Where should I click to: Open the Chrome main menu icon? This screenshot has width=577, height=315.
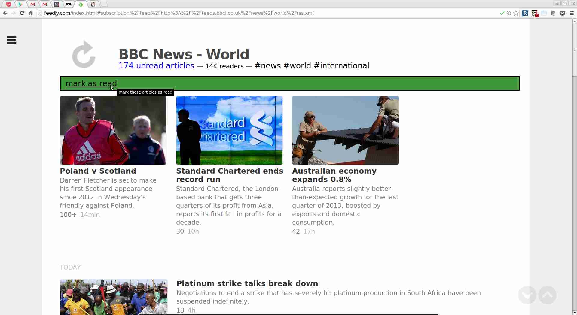pyautogui.click(x=572, y=13)
